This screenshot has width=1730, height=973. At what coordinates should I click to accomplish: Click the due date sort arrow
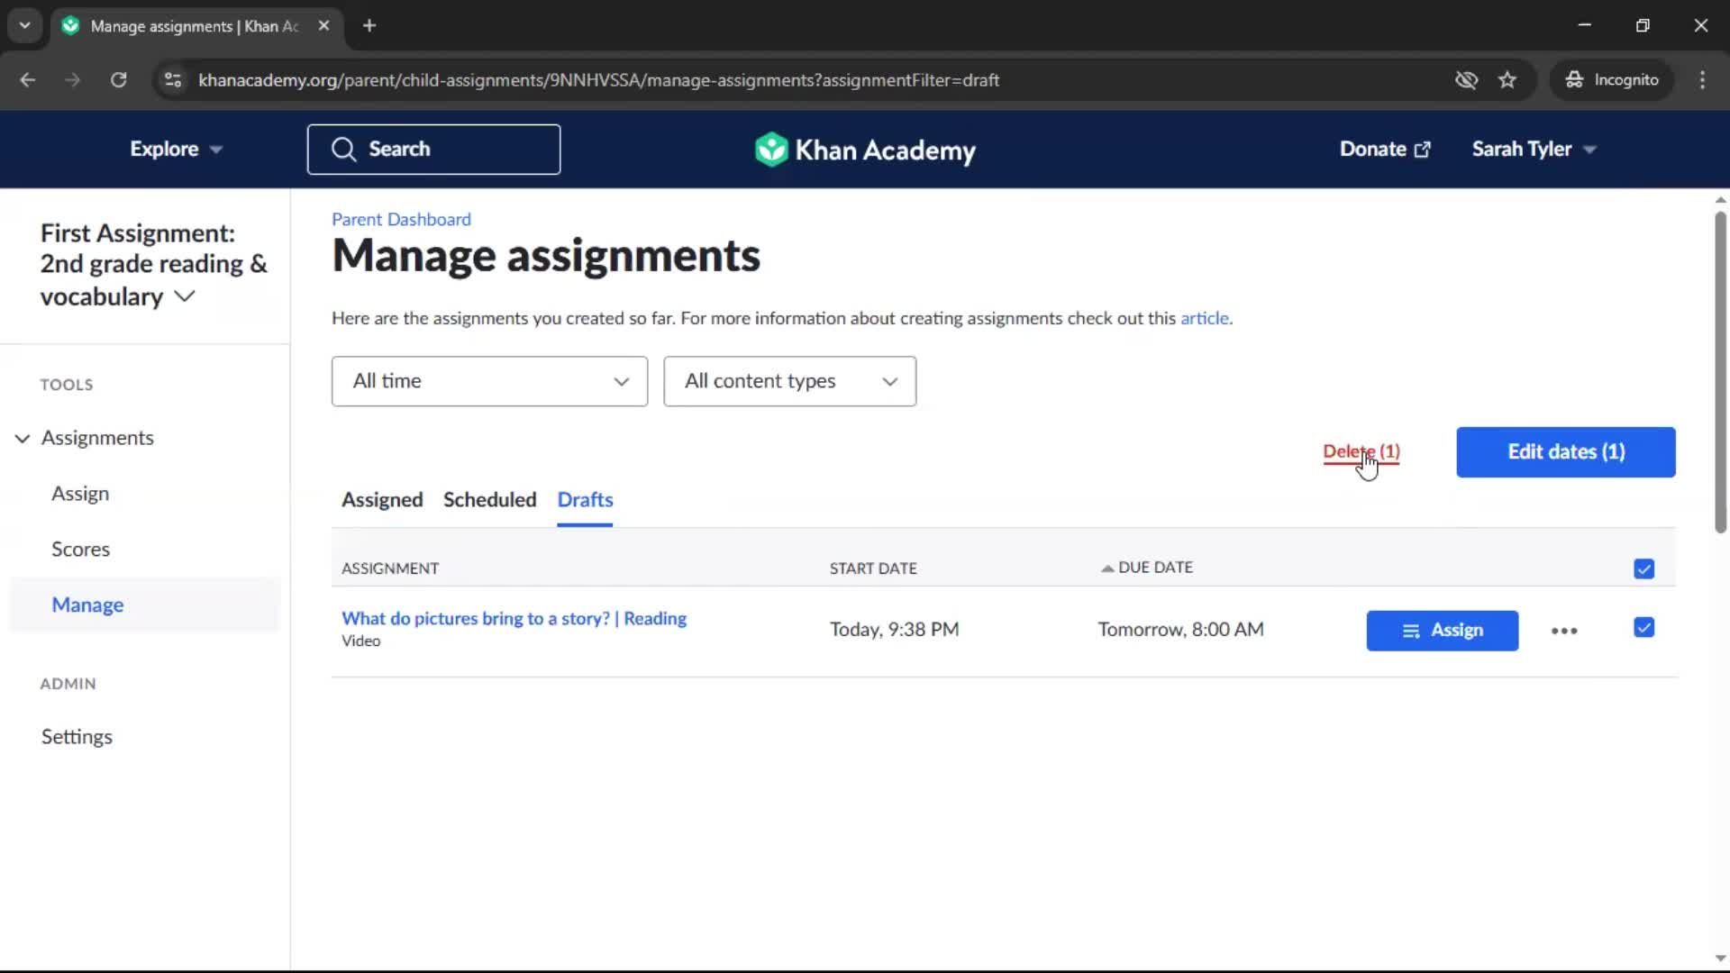click(x=1107, y=568)
